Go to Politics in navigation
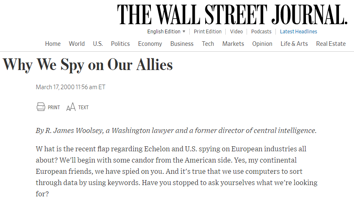This screenshot has width=354, height=203. pyautogui.click(x=120, y=44)
